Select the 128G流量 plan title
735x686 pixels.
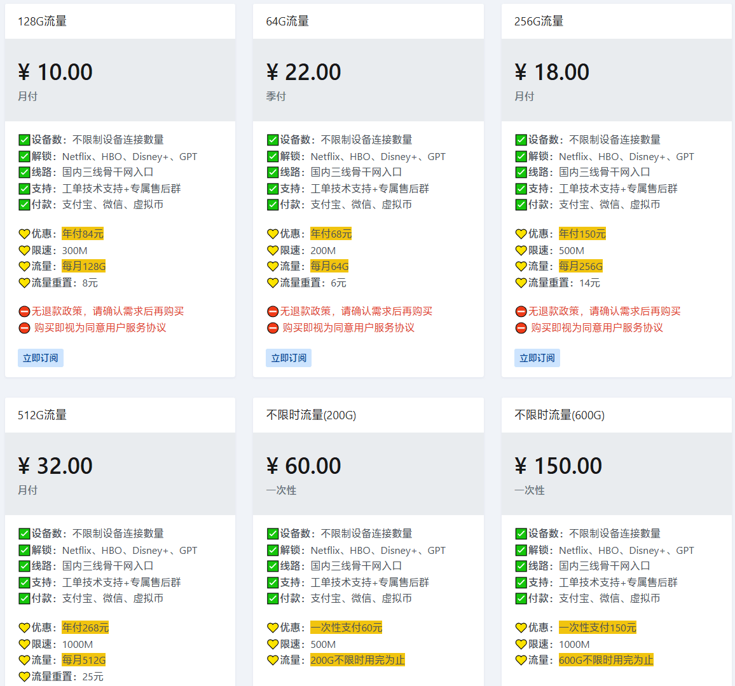[42, 22]
